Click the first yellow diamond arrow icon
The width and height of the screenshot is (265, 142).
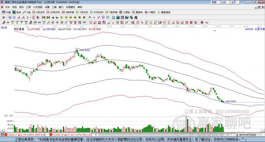coord(62,18)
